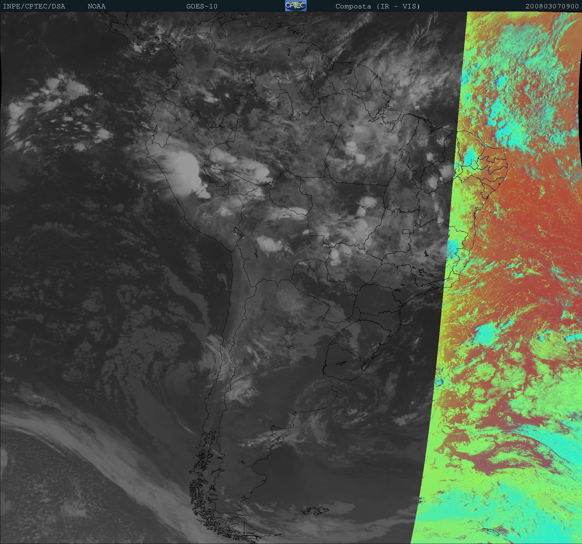Image resolution: width=582 pixels, height=544 pixels.
Task: Click the INPE/CPTEC/DSA header text
Action: 34,6
